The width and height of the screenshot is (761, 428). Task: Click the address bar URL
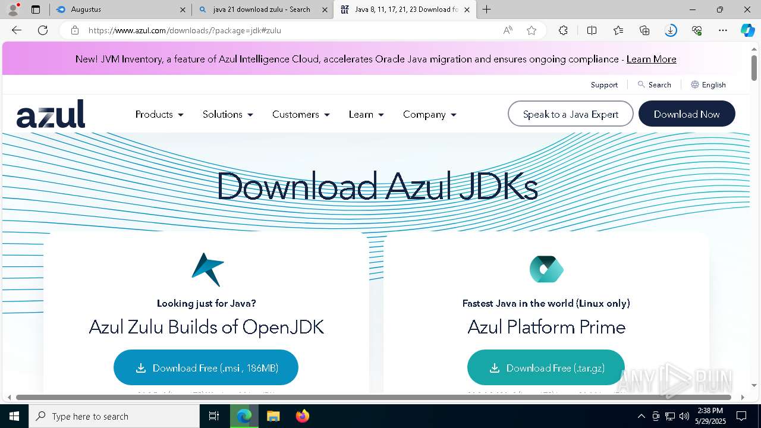[185, 30]
